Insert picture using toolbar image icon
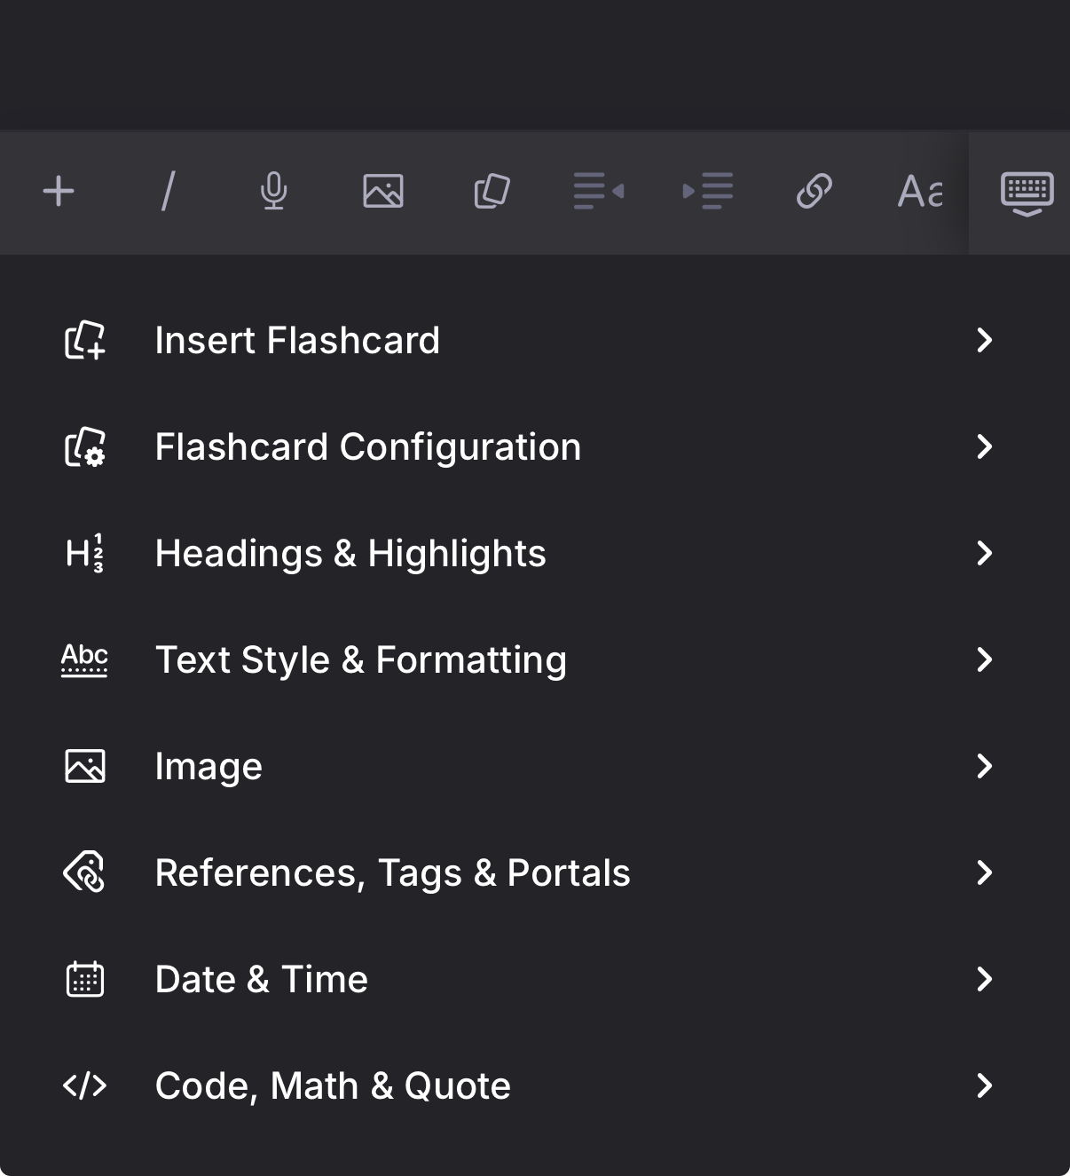Image resolution: width=1070 pixels, height=1176 pixels. [x=383, y=192]
